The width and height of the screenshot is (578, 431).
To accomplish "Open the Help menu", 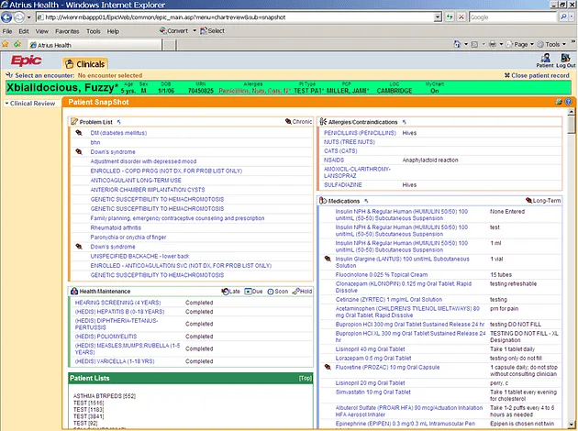I will coord(113,31).
